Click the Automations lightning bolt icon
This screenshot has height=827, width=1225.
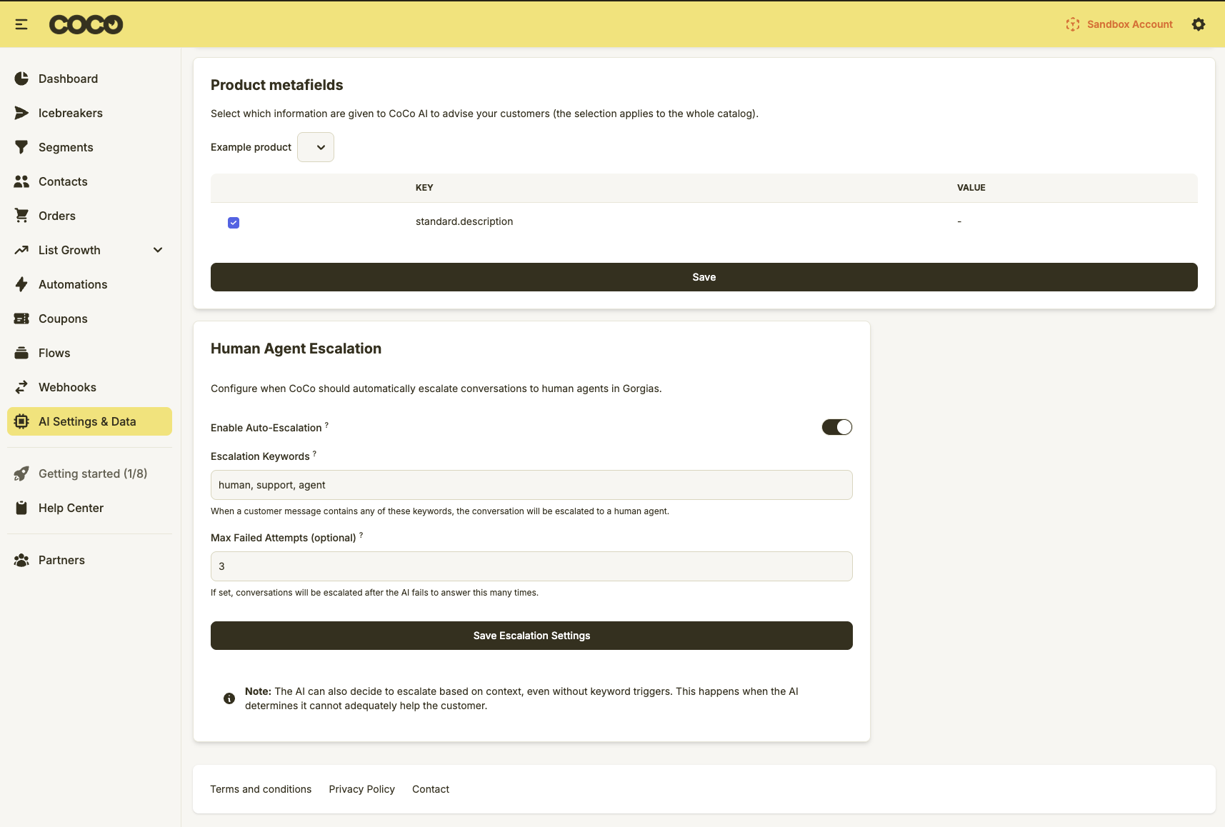tap(21, 284)
